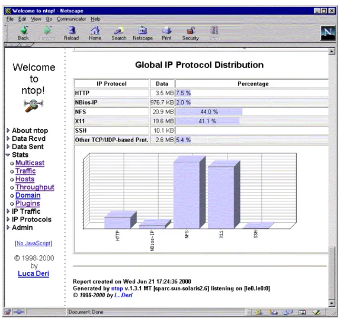Screen dimensions: 340x318
Task: Expand the IP Protocols section
Action: click(8, 219)
